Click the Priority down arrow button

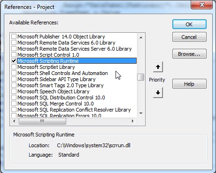158,92
